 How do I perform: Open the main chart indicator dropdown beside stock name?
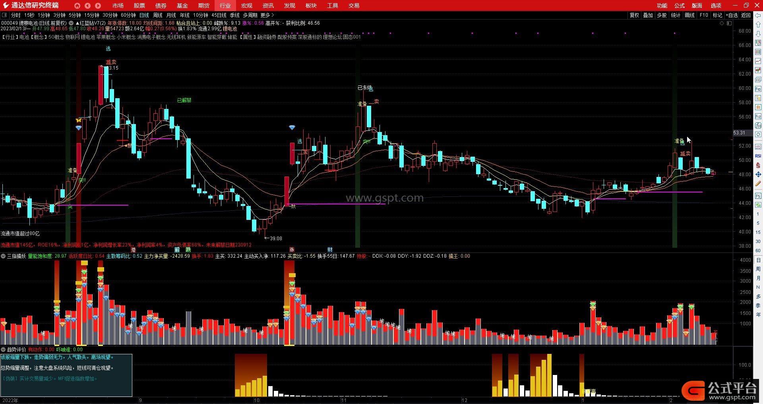tap(71, 23)
